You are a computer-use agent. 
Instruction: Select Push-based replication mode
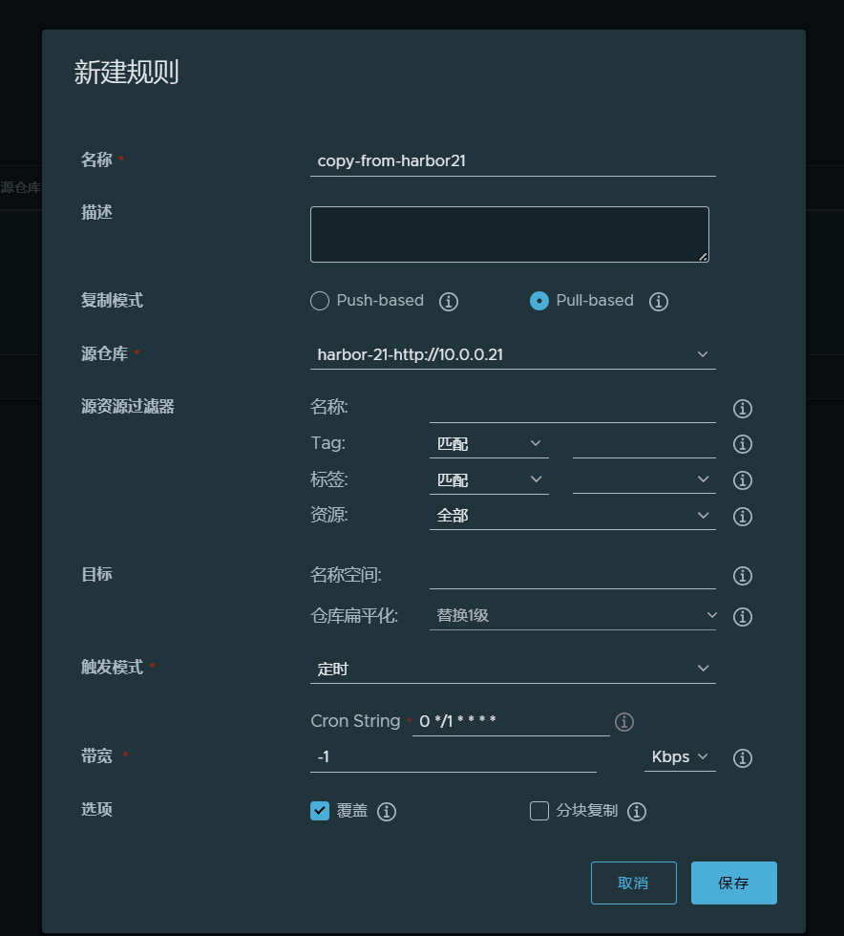coord(321,301)
